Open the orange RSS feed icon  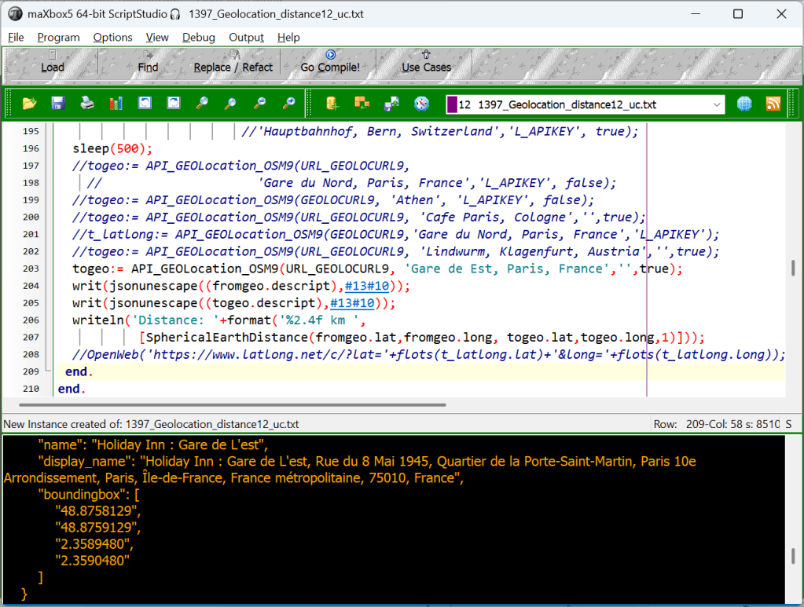(x=773, y=104)
